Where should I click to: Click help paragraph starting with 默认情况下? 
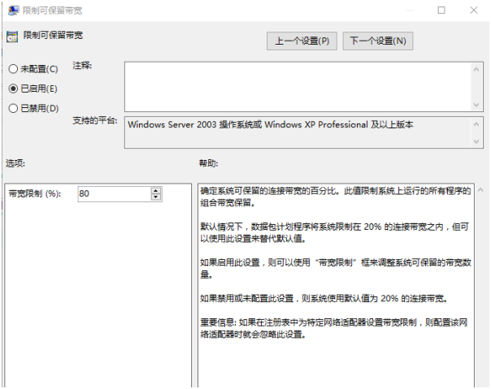click(x=334, y=232)
